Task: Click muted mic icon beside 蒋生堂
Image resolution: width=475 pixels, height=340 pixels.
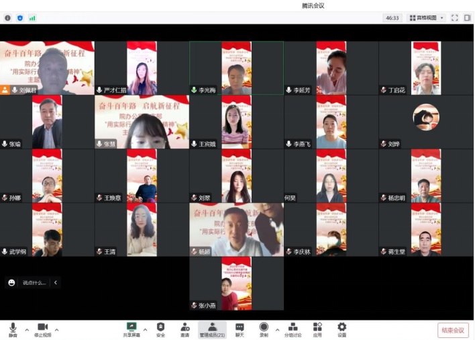Action: click(x=384, y=251)
